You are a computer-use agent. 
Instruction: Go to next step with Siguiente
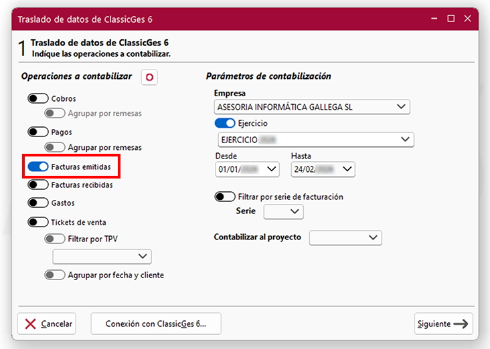pyautogui.click(x=443, y=324)
